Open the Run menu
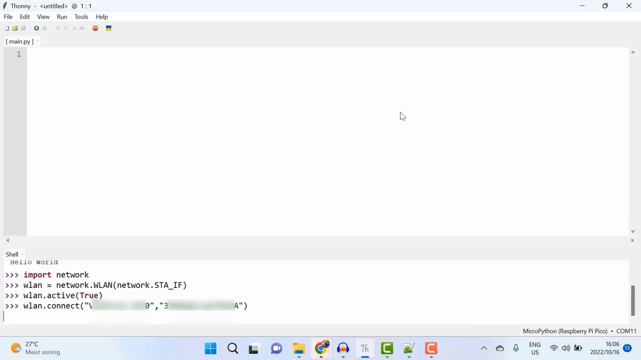This screenshot has height=360, width=641. pos(62,16)
